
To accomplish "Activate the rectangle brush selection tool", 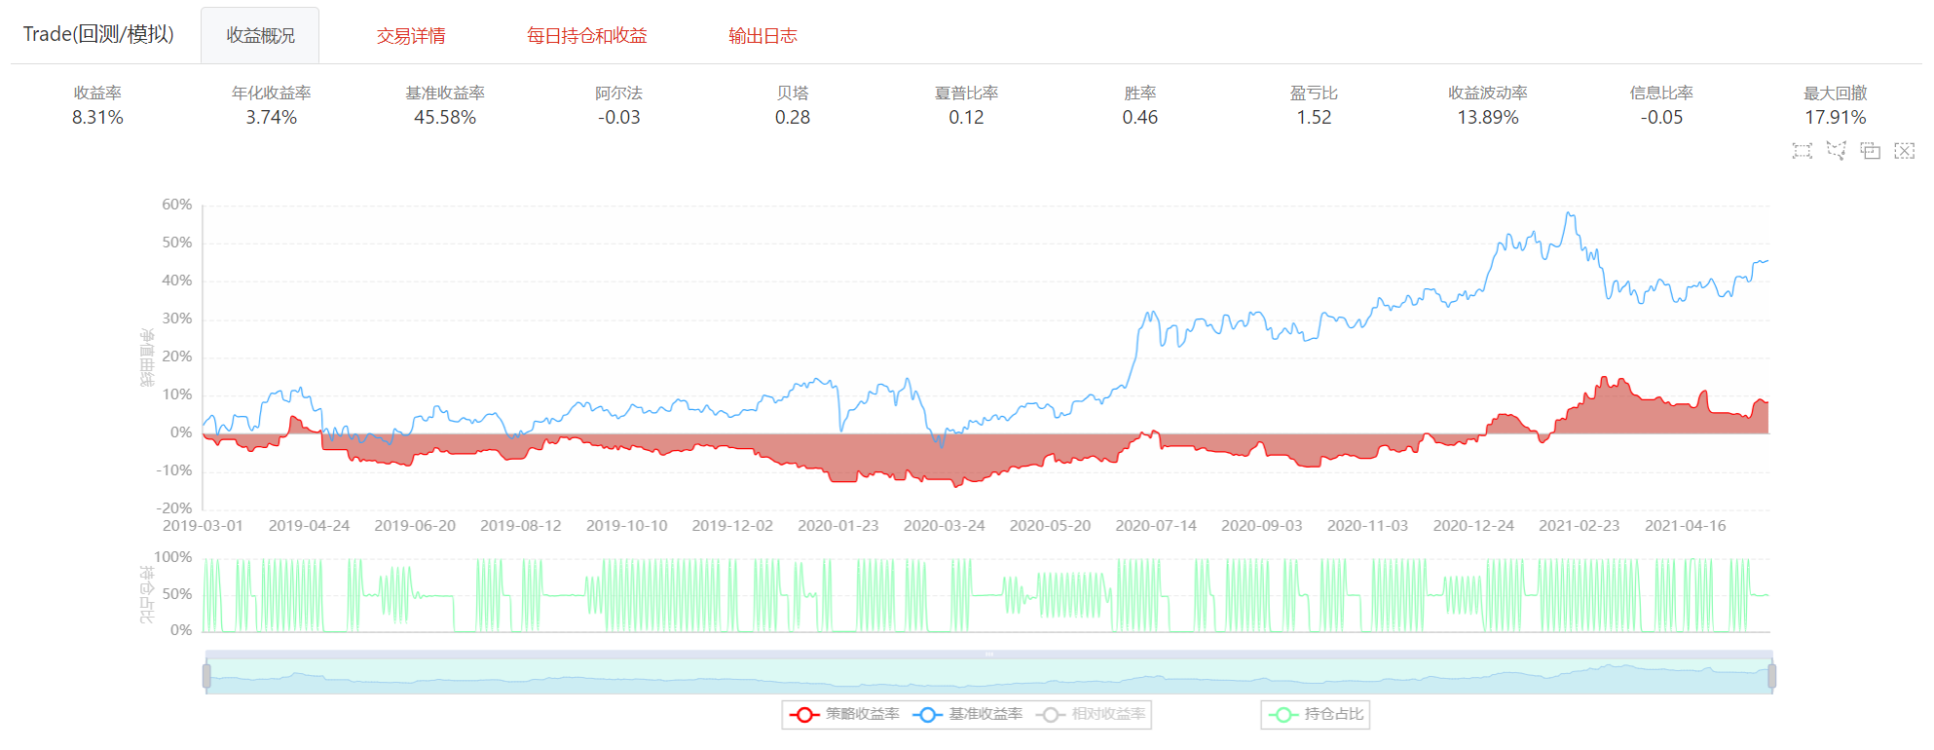I will pyautogui.click(x=1802, y=150).
